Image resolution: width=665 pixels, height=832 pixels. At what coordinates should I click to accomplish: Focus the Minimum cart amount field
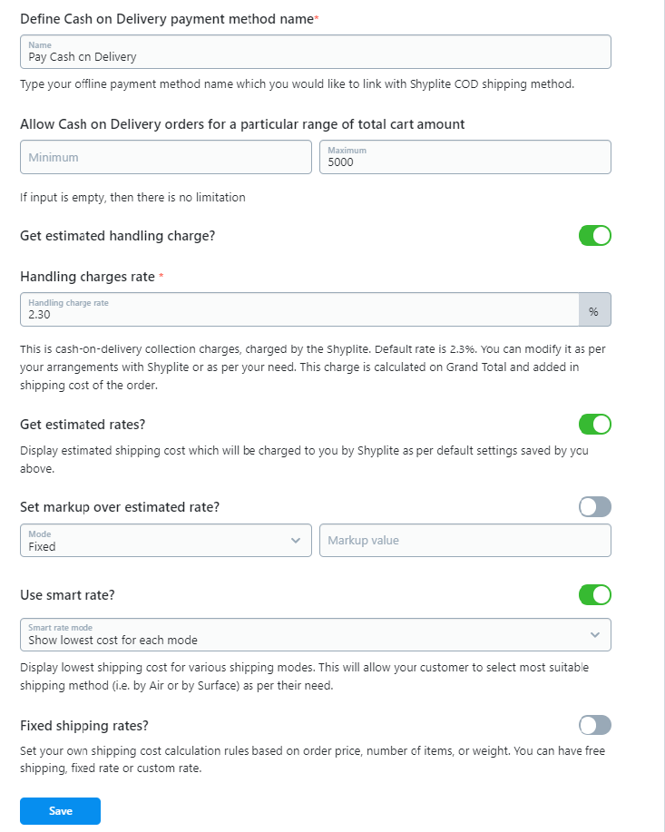pos(165,157)
